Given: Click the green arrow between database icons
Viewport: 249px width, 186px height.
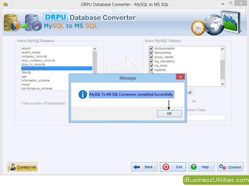Looking at the screenshot, I should pyautogui.click(x=24, y=26).
